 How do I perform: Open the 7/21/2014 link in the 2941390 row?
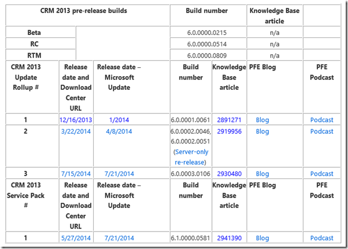[x=119, y=238]
